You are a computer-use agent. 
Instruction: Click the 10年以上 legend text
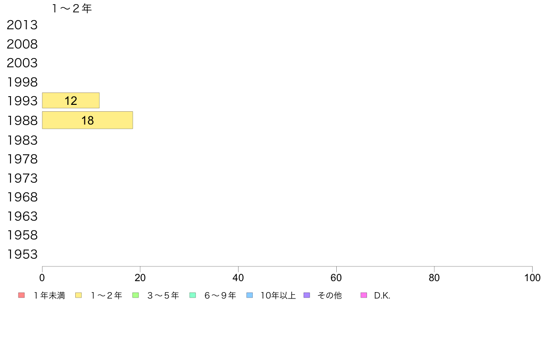tap(278, 295)
